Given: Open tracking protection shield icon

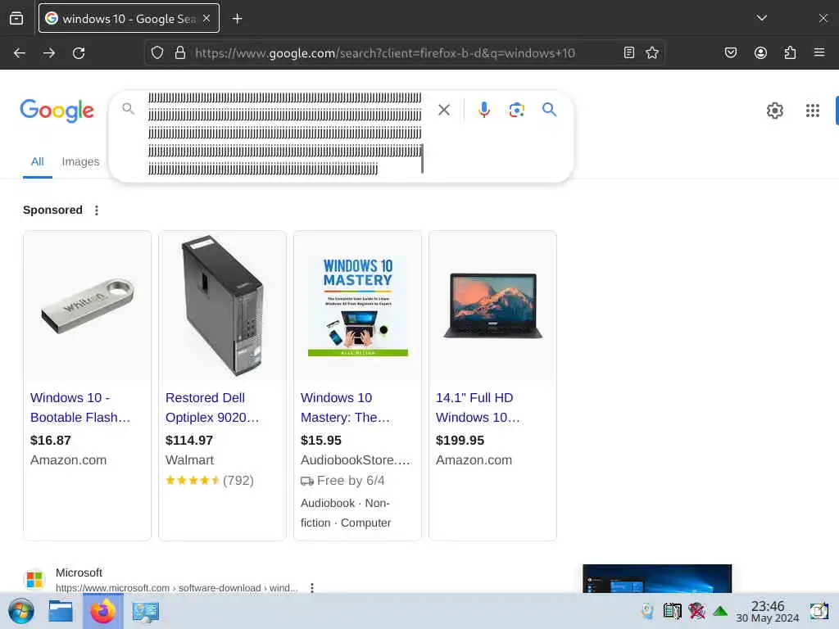Looking at the screenshot, I should click(156, 53).
